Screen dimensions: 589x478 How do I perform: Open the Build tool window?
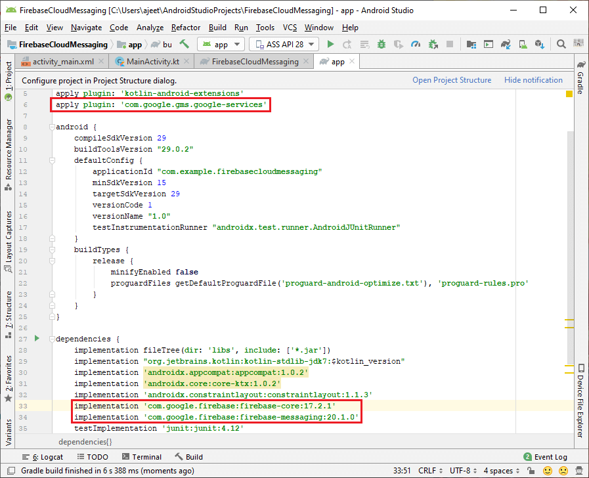pyautogui.click(x=189, y=457)
